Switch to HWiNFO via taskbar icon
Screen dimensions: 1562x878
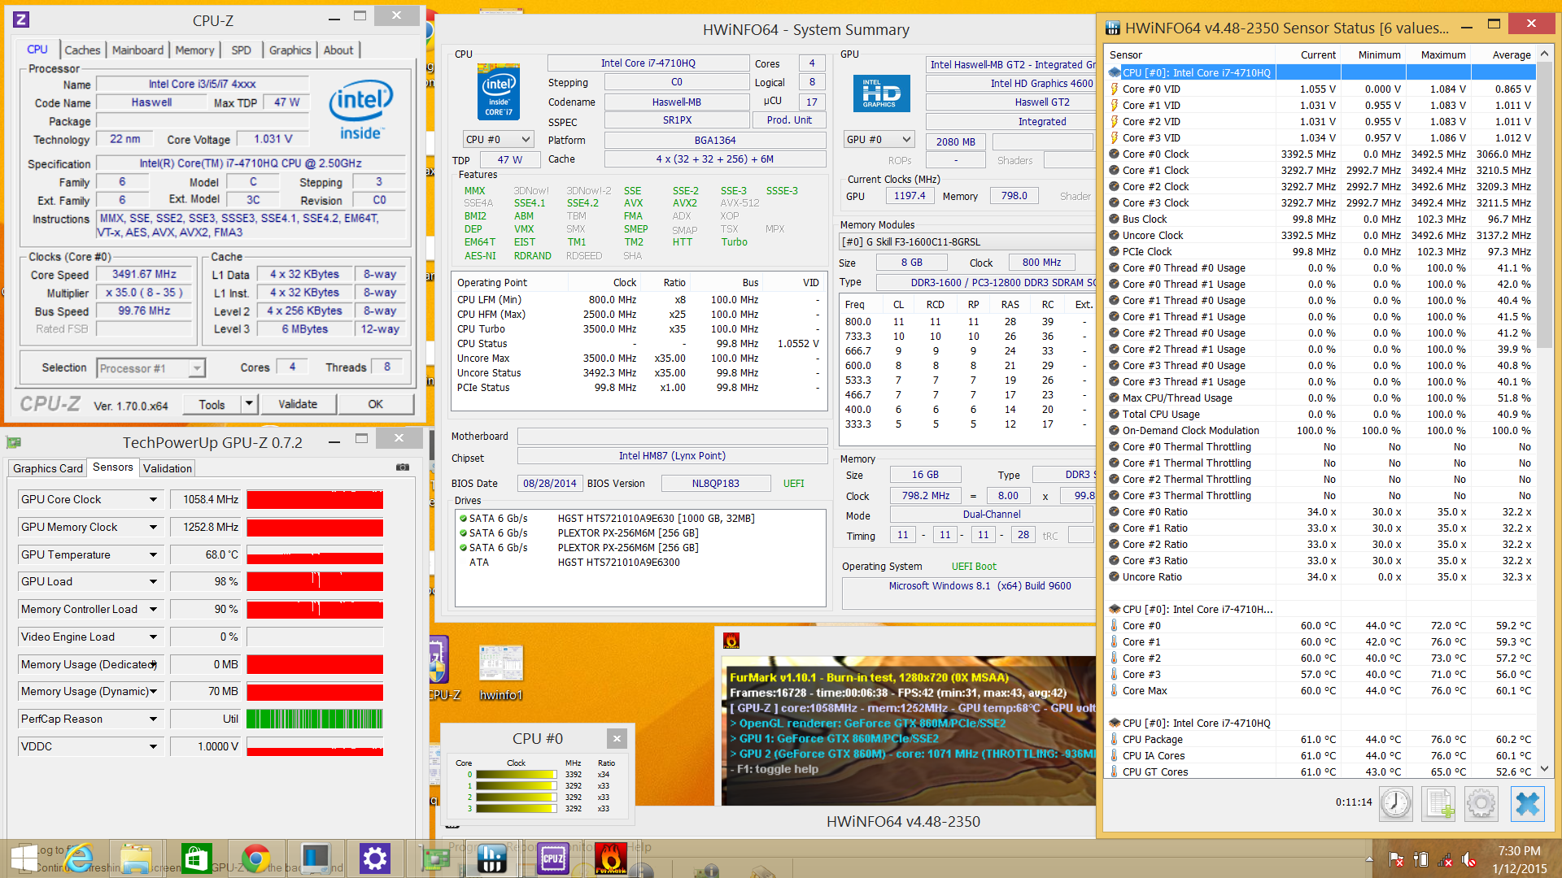pyautogui.click(x=492, y=858)
